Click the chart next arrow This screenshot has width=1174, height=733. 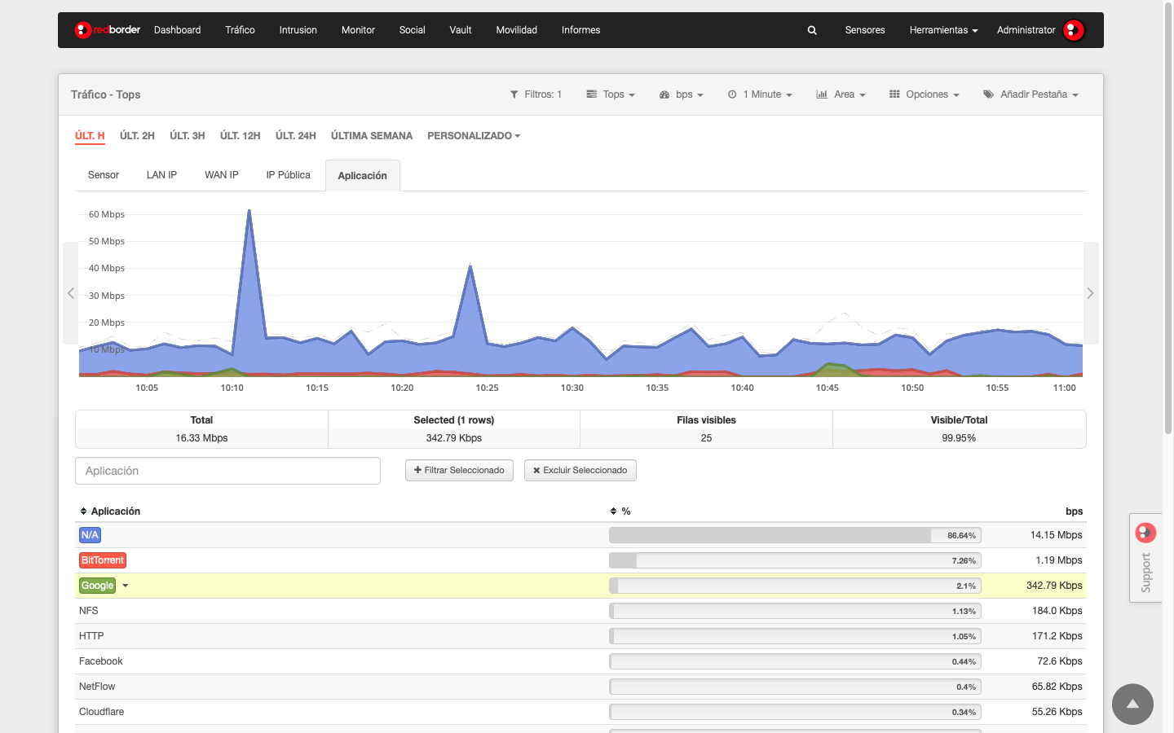[1091, 293]
